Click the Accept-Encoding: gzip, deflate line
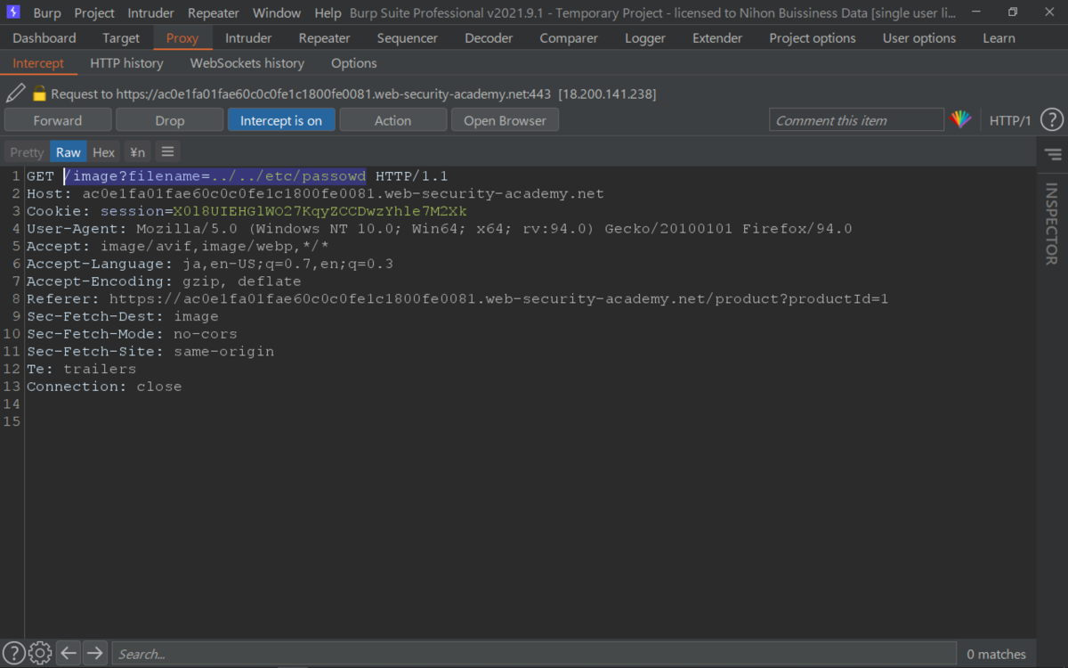Image resolution: width=1068 pixels, height=668 pixels. pyautogui.click(x=164, y=281)
